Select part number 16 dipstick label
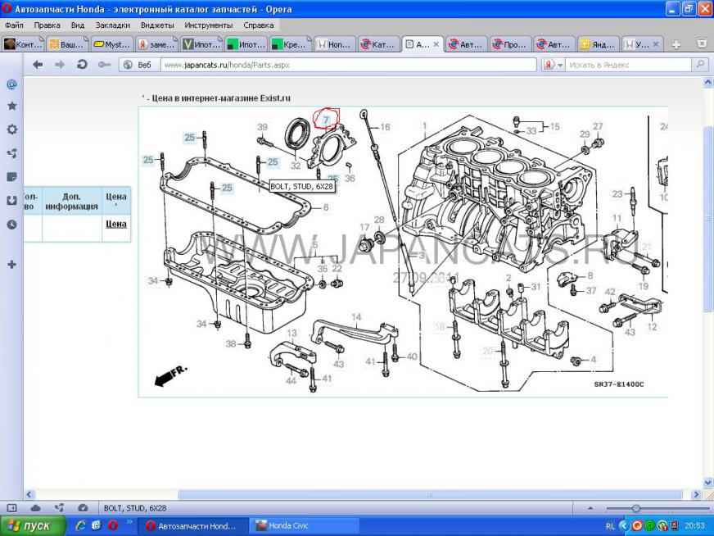714x536 pixels. click(385, 127)
